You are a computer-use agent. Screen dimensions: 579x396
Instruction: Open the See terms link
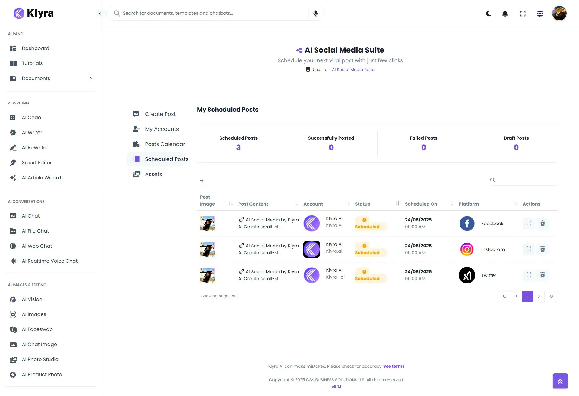tap(394, 366)
